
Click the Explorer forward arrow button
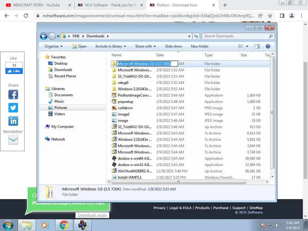point(52,36)
